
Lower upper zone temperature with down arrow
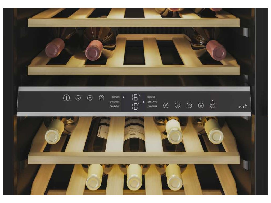78,98
